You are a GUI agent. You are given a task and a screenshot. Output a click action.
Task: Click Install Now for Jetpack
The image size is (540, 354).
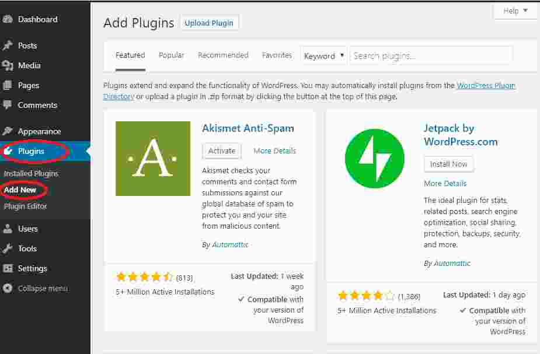(x=448, y=164)
